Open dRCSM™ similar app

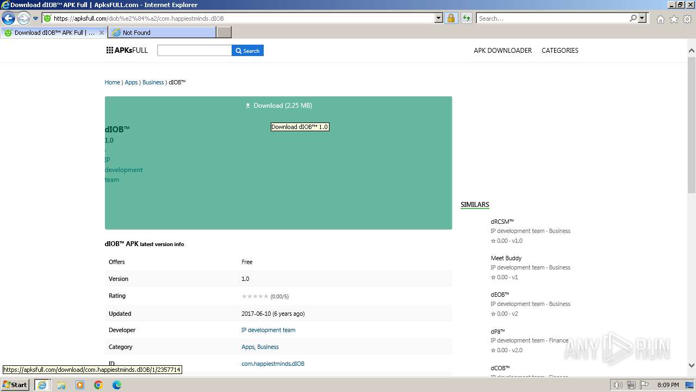502,222
